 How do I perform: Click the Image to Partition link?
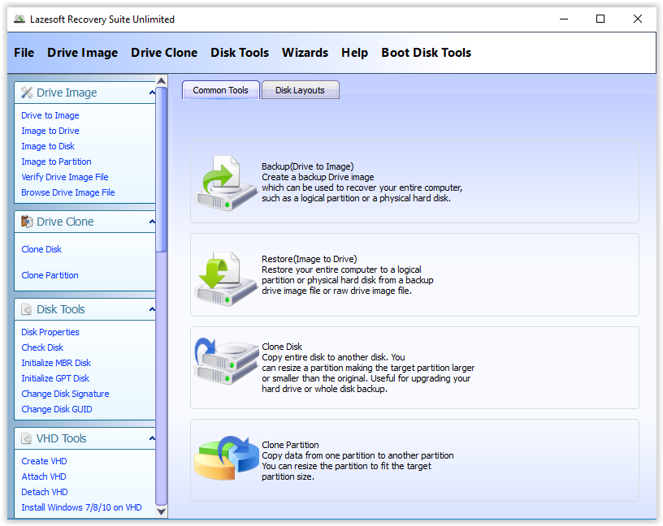[x=56, y=162]
